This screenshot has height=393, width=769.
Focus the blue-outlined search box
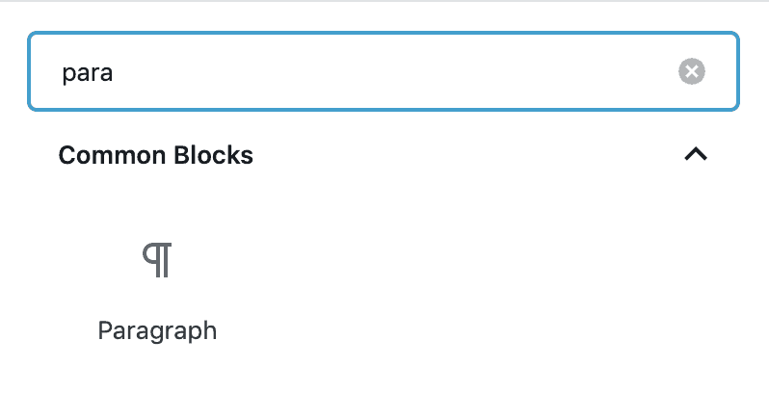coord(383,71)
